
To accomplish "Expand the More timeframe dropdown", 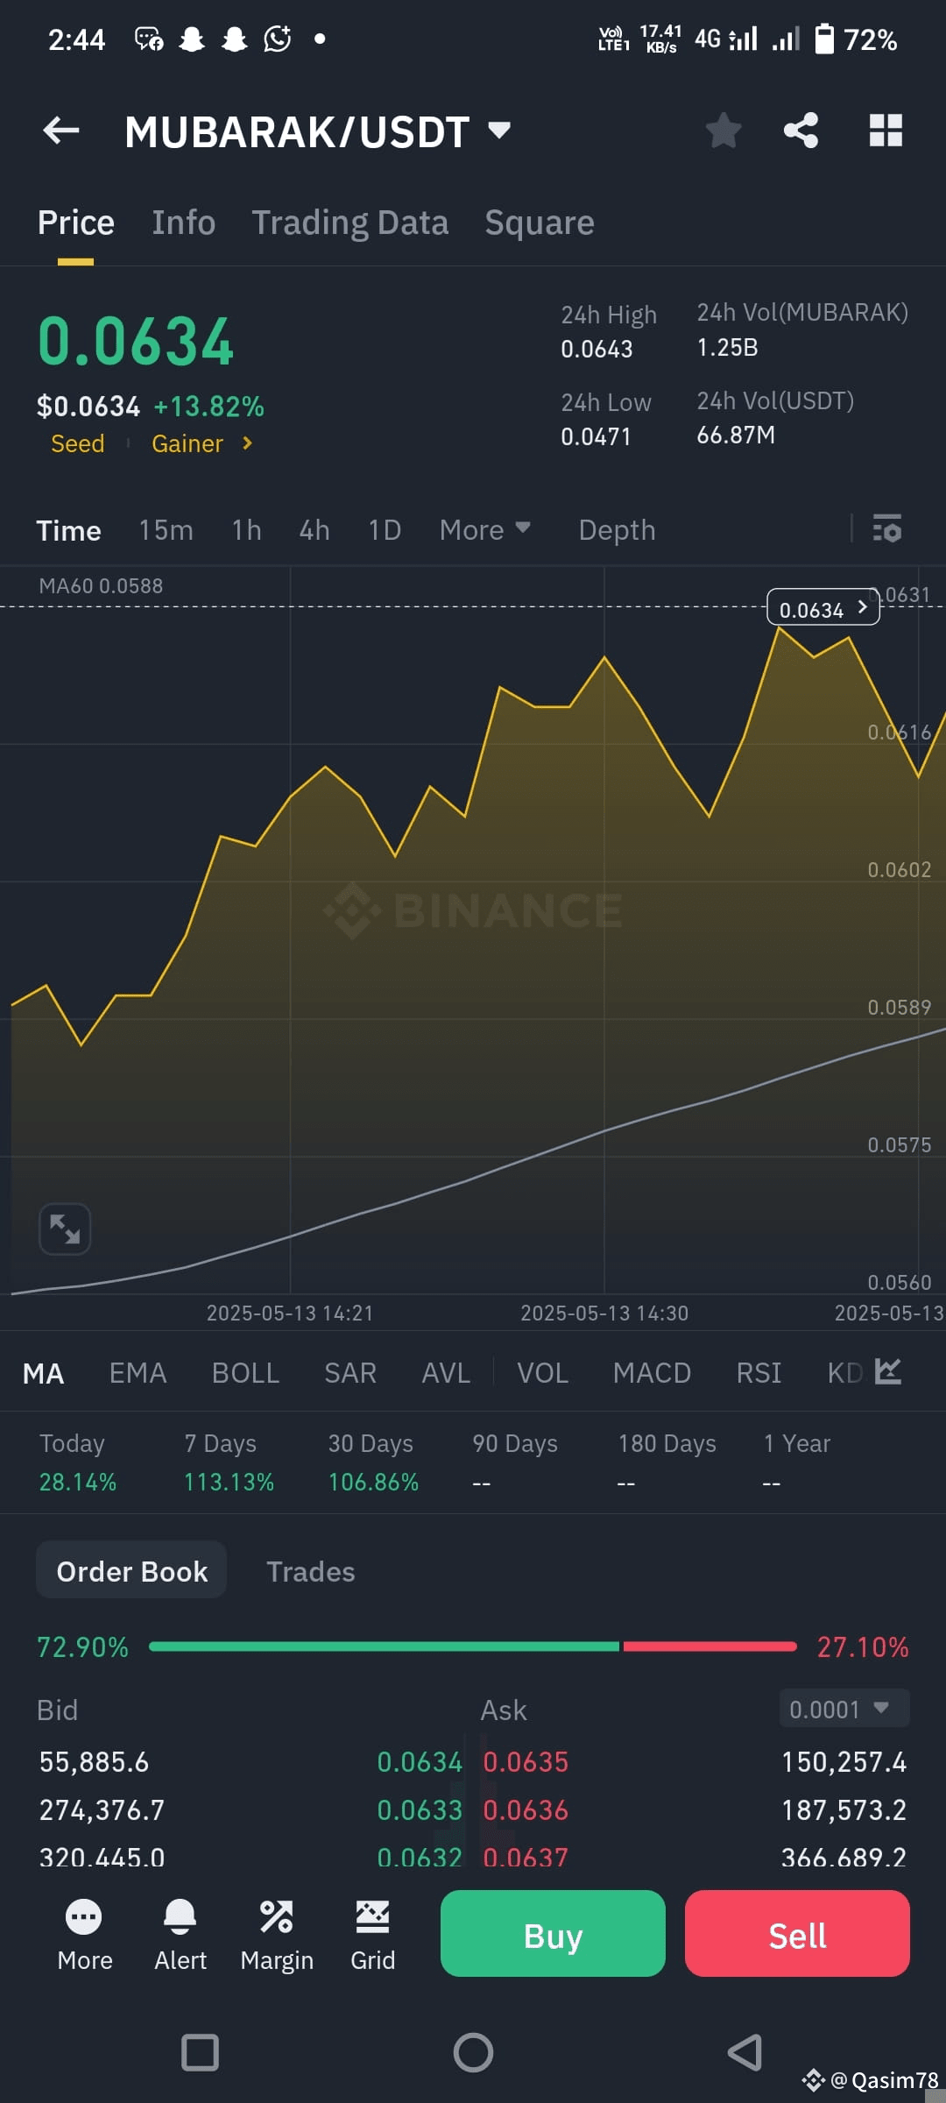I will pyautogui.click(x=485, y=529).
